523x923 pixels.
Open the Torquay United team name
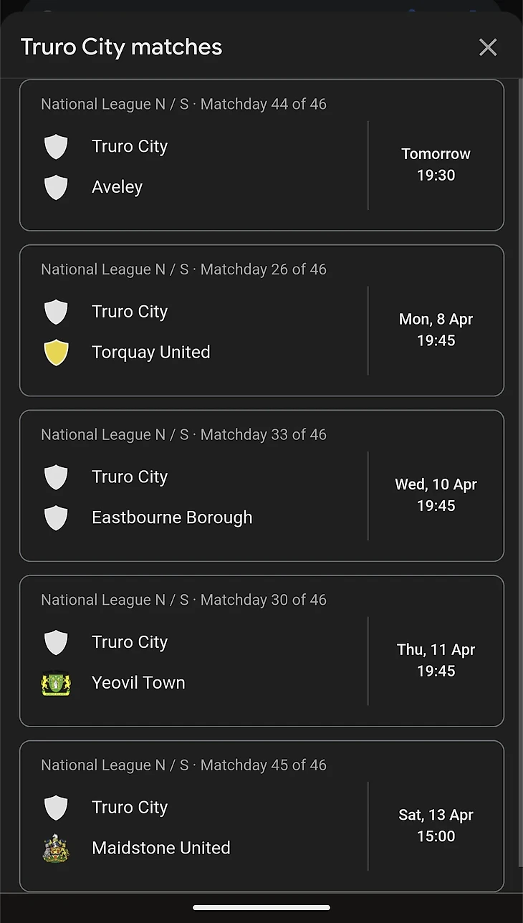click(x=150, y=353)
